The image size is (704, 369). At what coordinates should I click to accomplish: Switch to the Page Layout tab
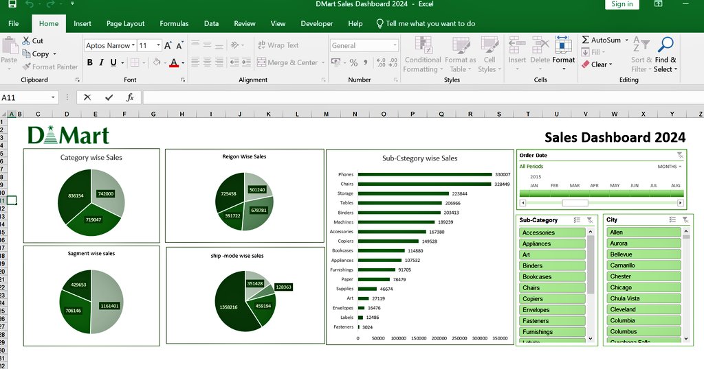coord(125,24)
